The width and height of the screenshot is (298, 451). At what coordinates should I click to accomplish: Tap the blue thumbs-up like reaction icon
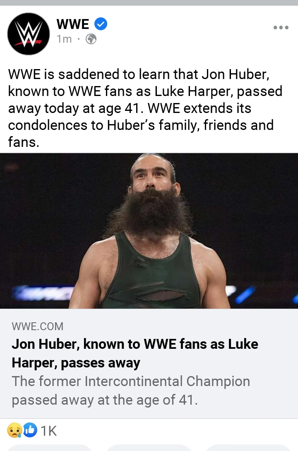click(30, 430)
